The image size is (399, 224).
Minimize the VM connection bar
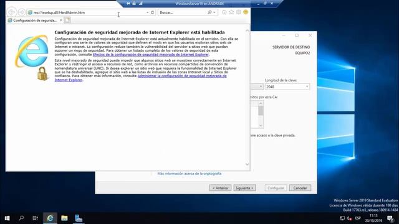pyautogui.click(x=258, y=3)
